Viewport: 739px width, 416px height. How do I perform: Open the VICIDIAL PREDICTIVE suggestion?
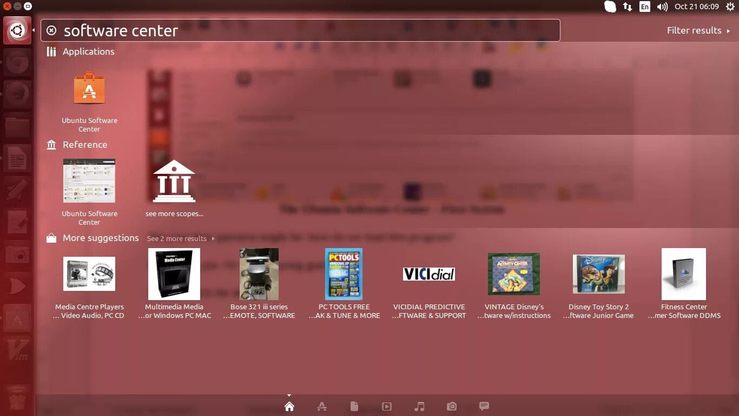(x=429, y=274)
